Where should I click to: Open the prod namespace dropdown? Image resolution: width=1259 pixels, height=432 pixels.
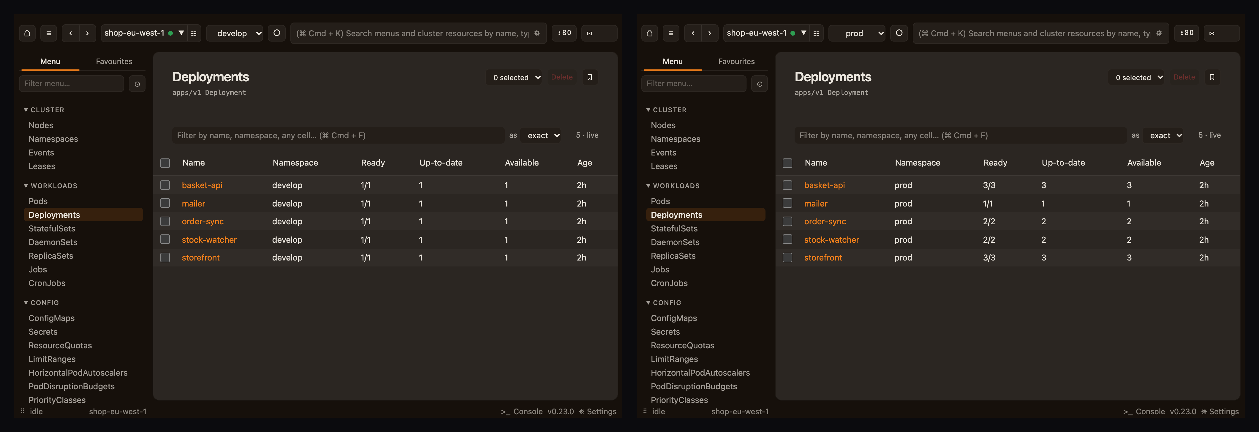point(857,33)
